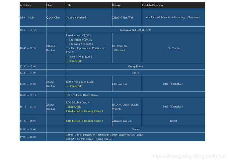229x162 pixels.
Task: Click the 'The Design of ROS2' line
Action: tap(79, 44)
